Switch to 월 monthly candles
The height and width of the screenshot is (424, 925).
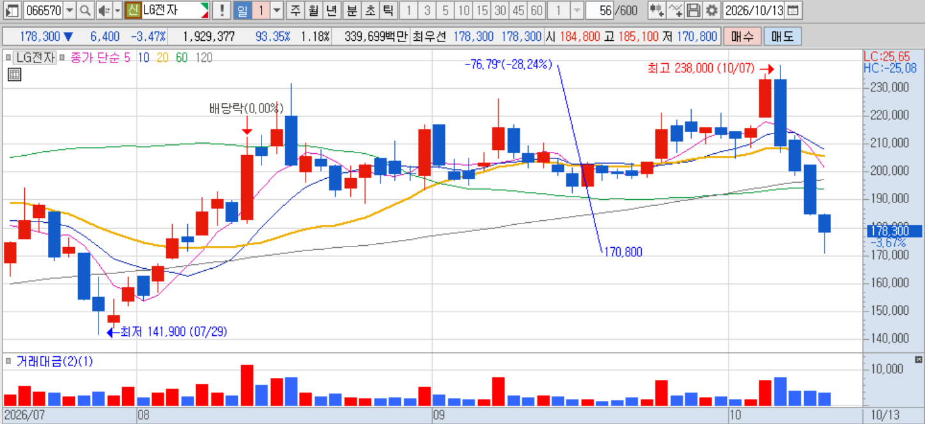(x=313, y=10)
